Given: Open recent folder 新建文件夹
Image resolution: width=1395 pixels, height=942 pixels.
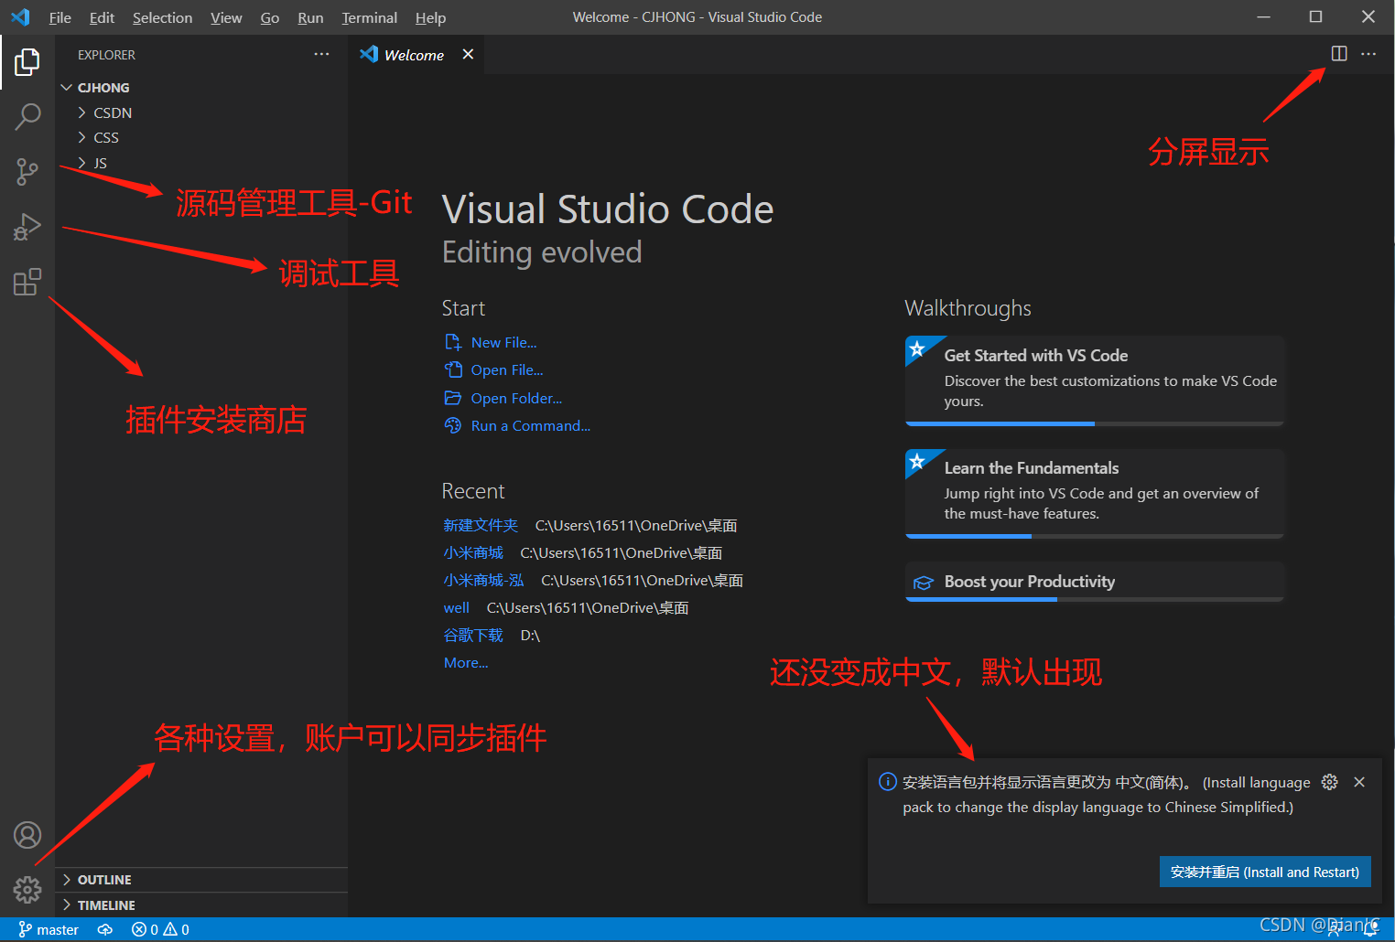Looking at the screenshot, I should [x=481, y=526].
